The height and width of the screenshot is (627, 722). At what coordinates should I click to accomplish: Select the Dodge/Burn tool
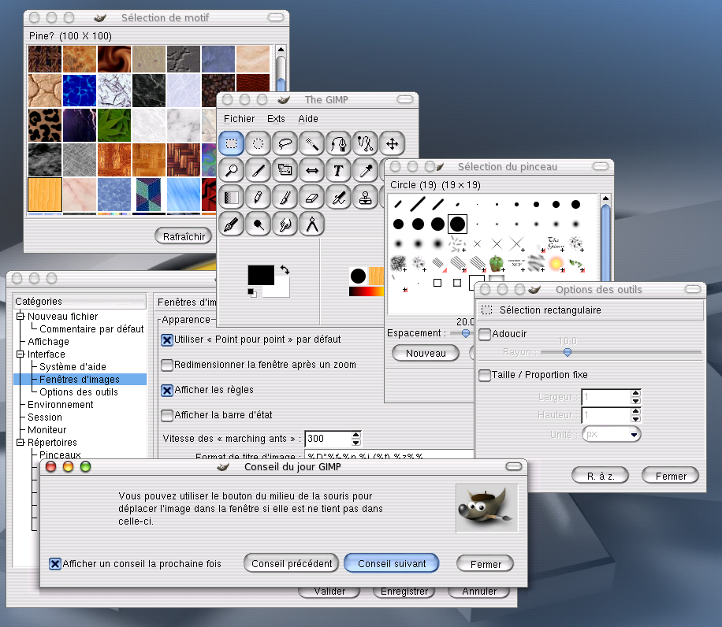point(258,224)
